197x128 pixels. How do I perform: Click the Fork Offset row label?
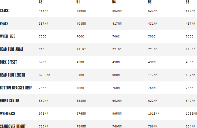[x=9, y=62]
